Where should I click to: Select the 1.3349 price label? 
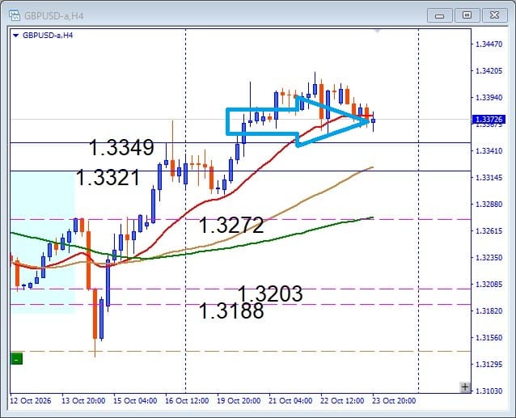tap(121, 147)
